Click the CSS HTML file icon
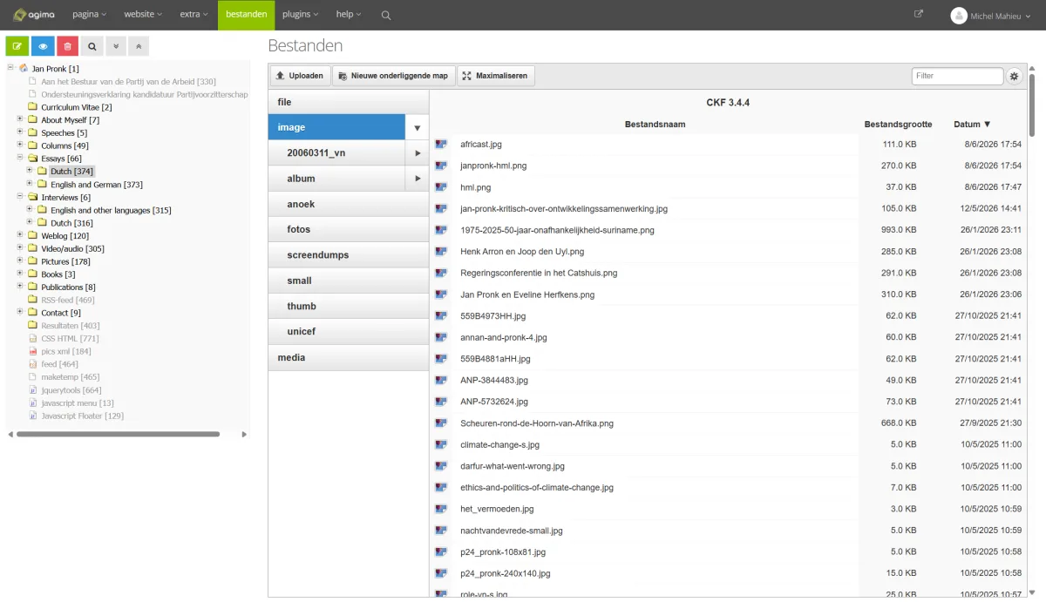1046x602 pixels. pyautogui.click(x=32, y=339)
